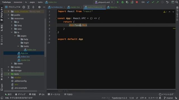
Task: Expand the vendor folder
Action: 8,77
